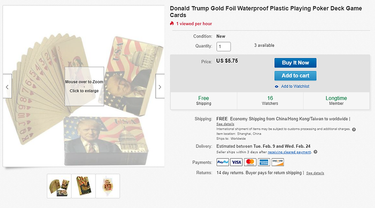Click the Buy It Now button
Image resolution: width=375 pixels, height=208 pixels.
pos(295,63)
